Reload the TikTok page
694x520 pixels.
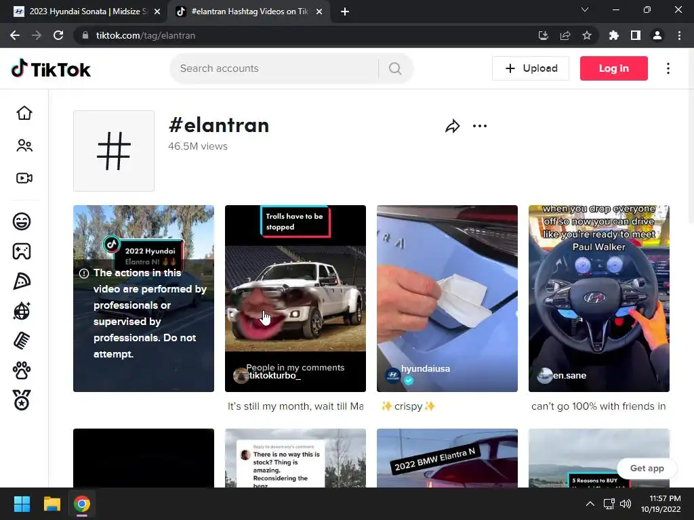(x=58, y=35)
